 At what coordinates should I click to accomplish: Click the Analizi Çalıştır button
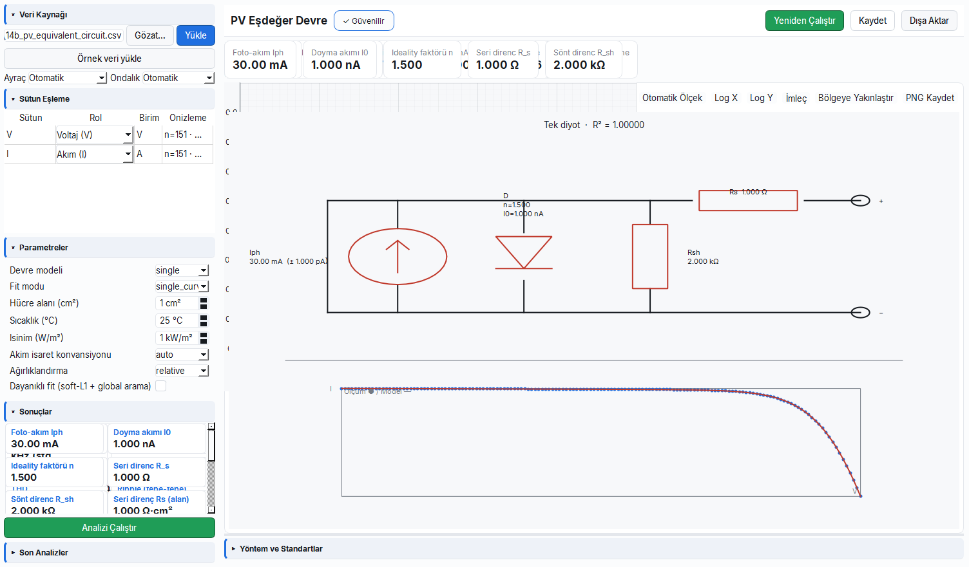click(x=110, y=528)
